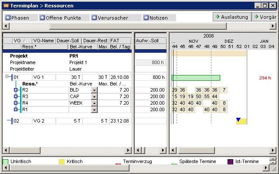
Task: Click the 28.10.08 FAT date cell
Action: tap(120, 77)
